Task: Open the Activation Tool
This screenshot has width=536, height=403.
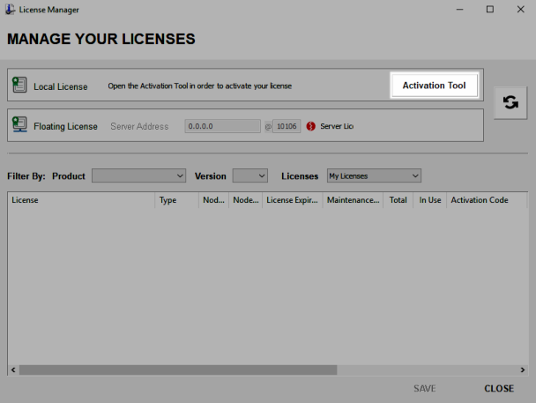Action: pos(434,86)
